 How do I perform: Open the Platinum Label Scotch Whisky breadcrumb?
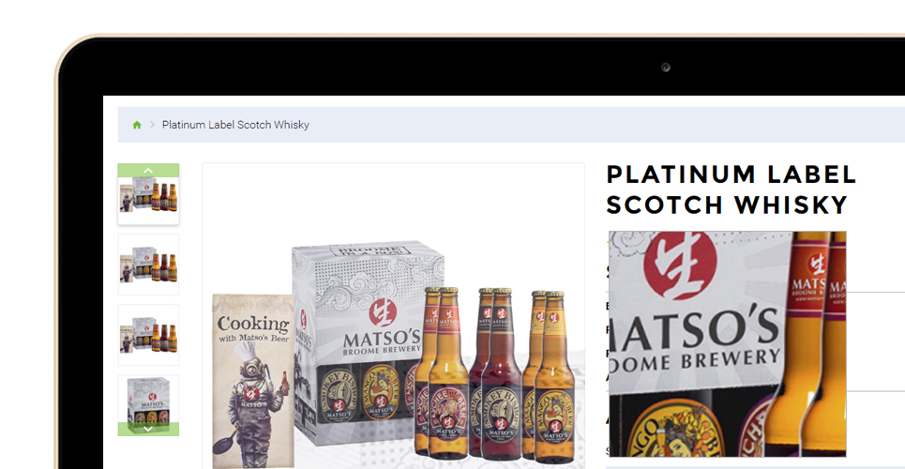click(x=235, y=125)
